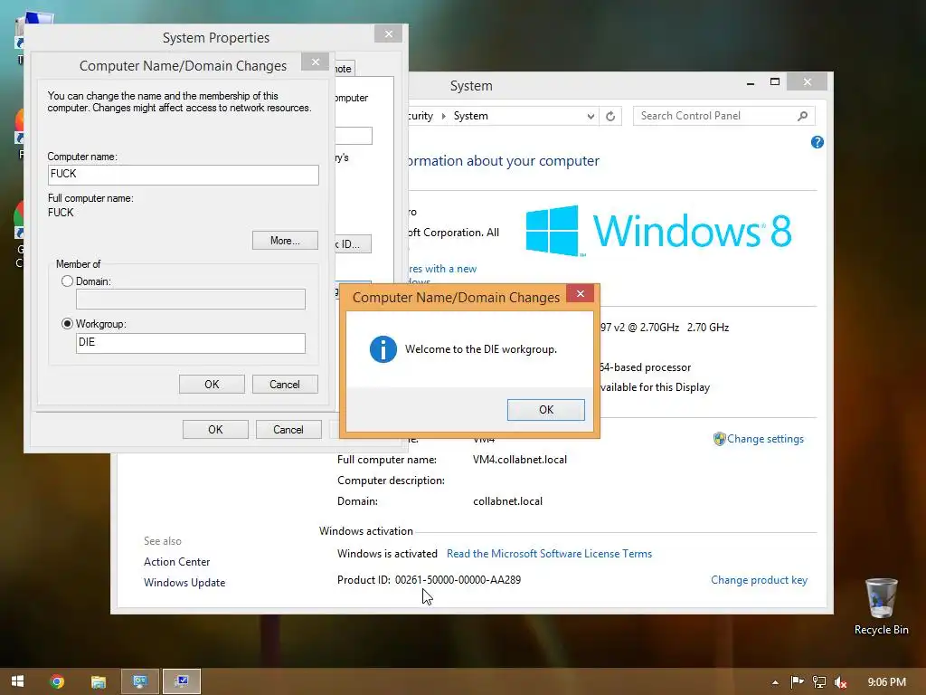Open the Change settings link
The width and height of the screenshot is (926, 695).
tap(765, 439)
